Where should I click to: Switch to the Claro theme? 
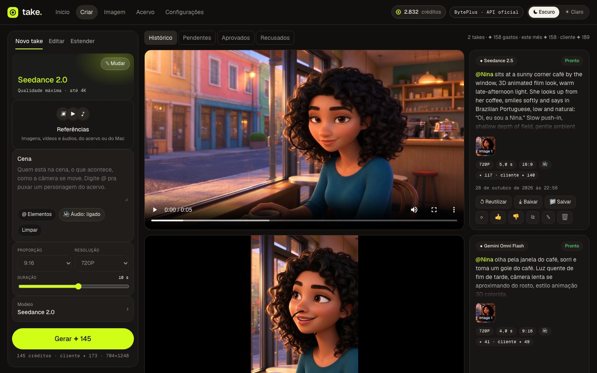click(574, 12)
